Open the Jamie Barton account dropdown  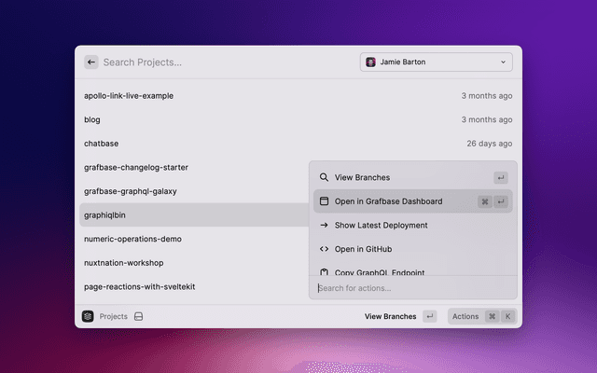[x=436, y=62]
